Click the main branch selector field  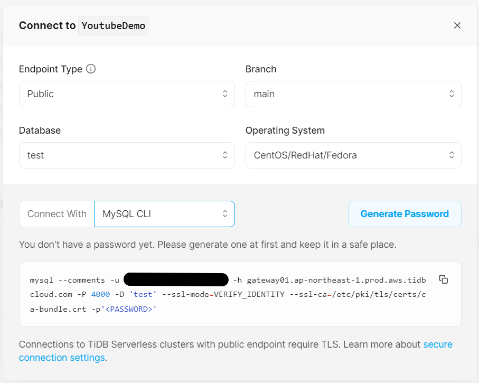coord(353,94)
